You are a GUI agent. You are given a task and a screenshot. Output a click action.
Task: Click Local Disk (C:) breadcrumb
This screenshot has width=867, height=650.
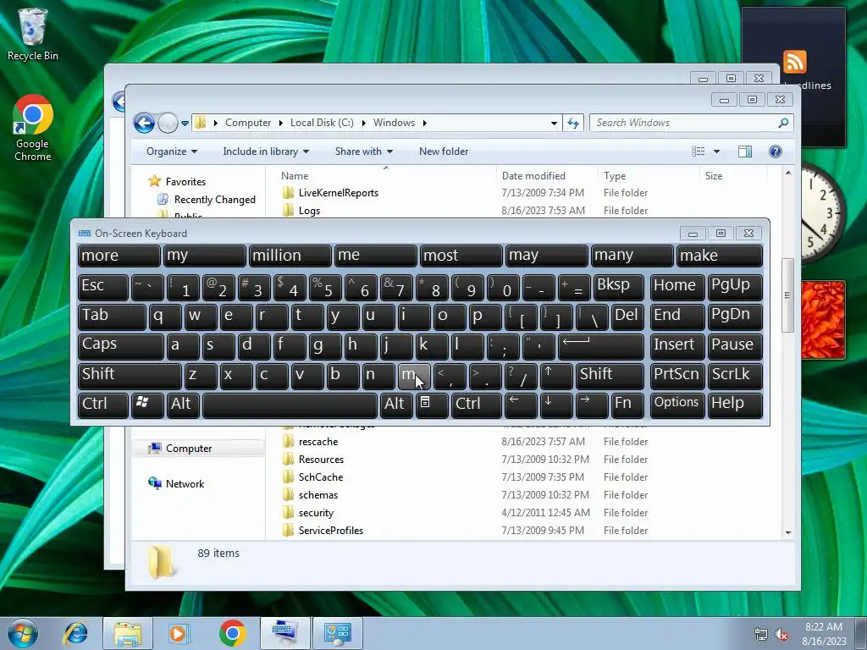322,123
